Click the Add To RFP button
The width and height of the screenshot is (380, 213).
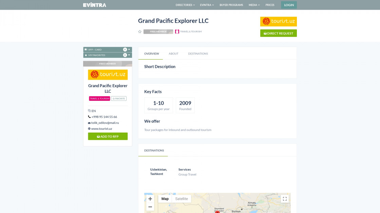tap(108, 136)
